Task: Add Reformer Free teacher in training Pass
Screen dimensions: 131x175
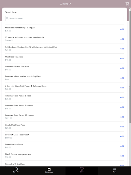Action: click(x=122, y=78)
